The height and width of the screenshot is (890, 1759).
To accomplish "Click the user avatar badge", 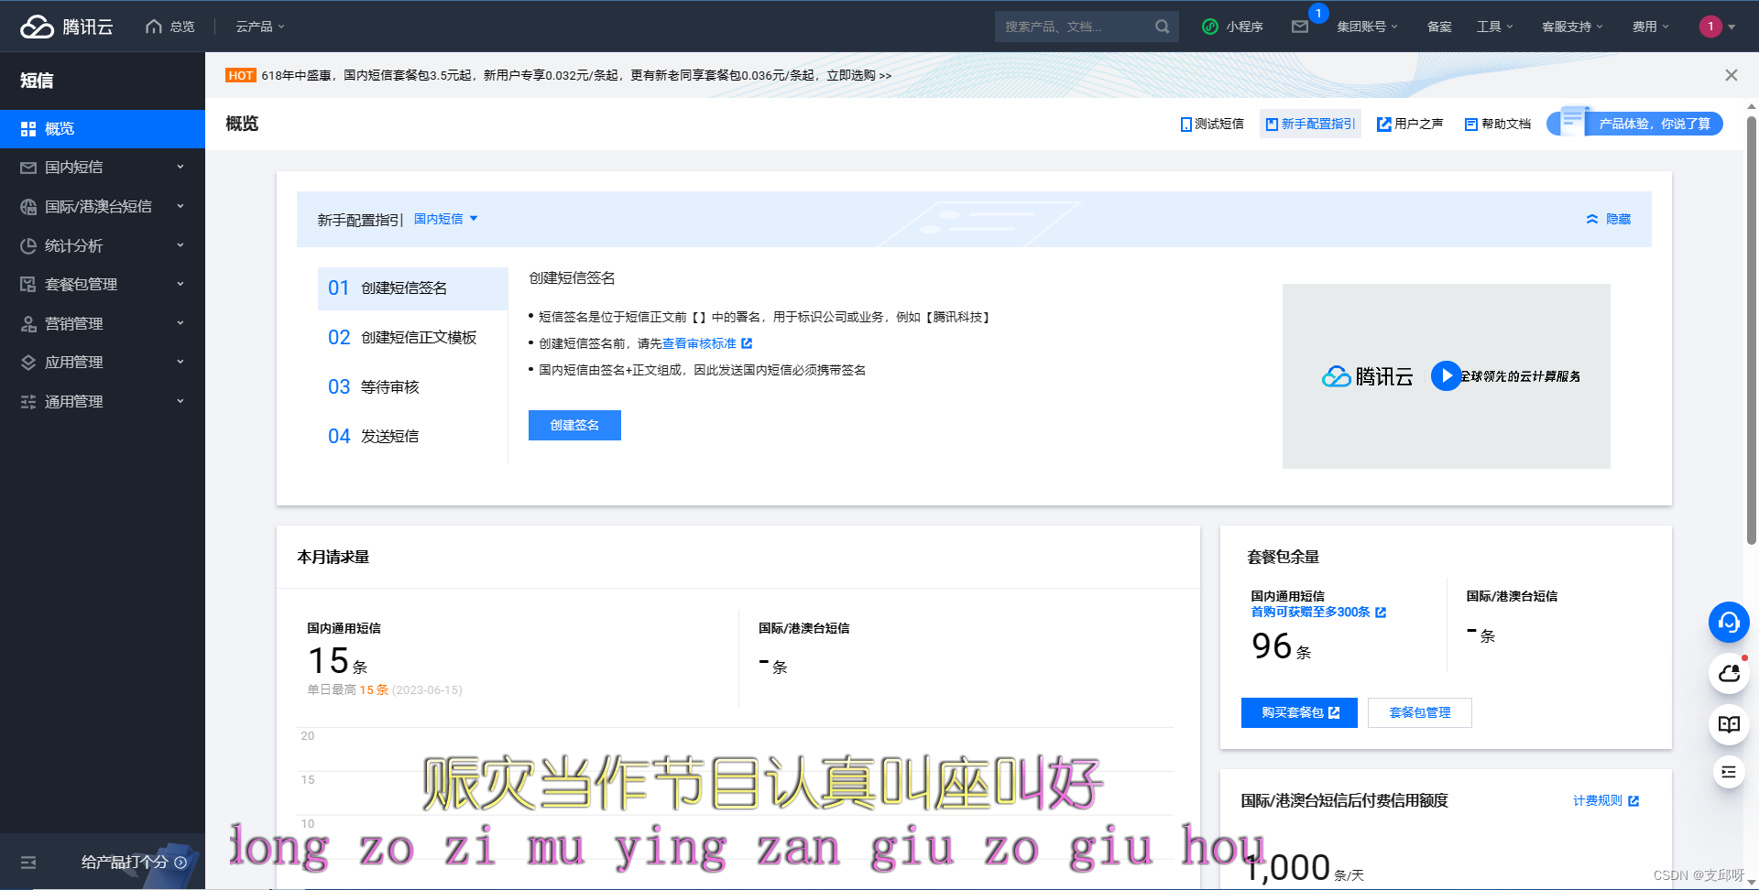I will 1710,27.
